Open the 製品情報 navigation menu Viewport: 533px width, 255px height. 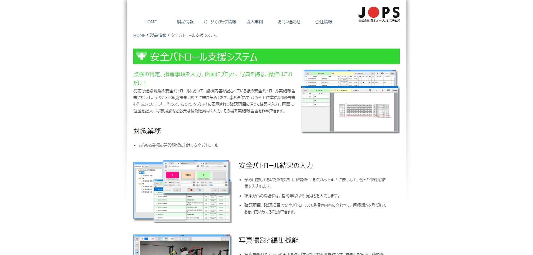[185, 22]
